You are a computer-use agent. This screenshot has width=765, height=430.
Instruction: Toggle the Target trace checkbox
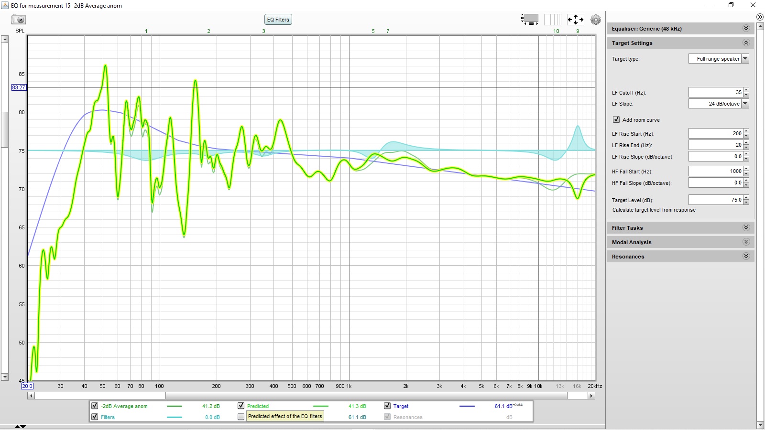387,406
